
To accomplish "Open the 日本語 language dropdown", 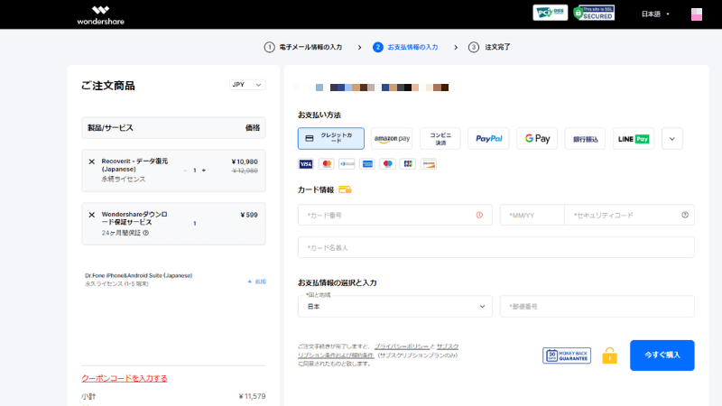I will click(655, 14).
